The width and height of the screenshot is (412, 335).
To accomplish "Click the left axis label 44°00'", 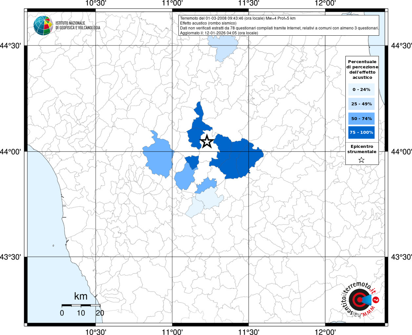I will coord(10,151).
